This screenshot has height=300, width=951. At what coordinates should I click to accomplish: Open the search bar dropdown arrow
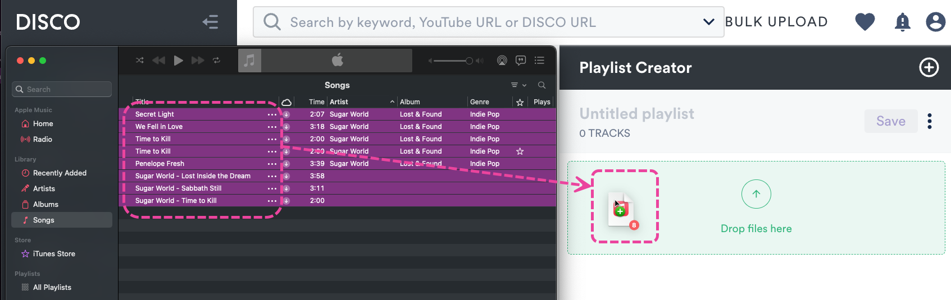tap(709, 22)
